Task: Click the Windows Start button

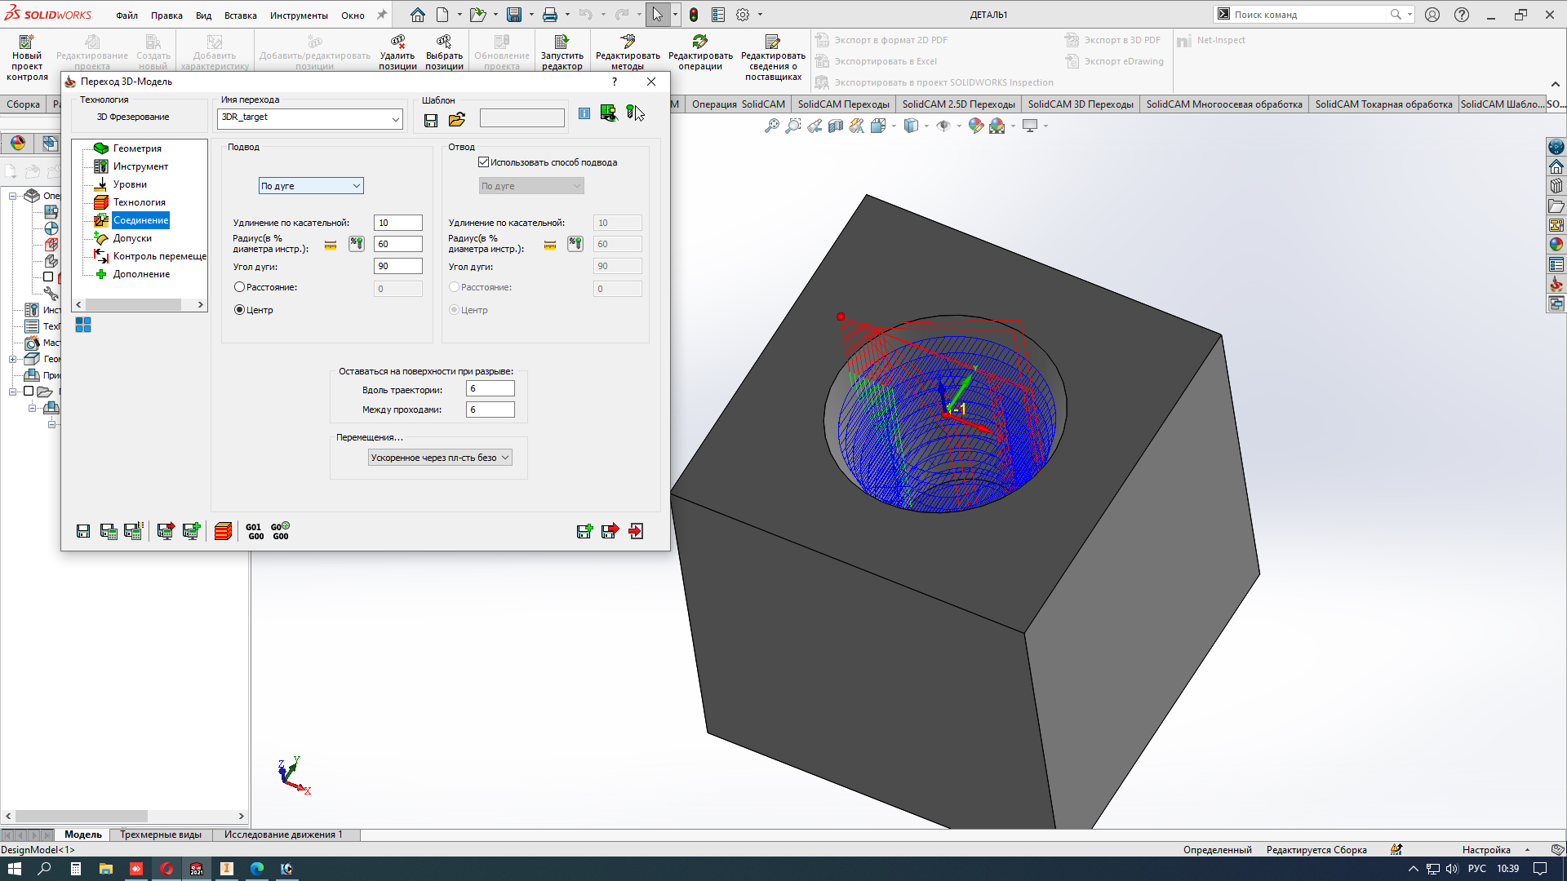Action: click(x=14, y=869)
